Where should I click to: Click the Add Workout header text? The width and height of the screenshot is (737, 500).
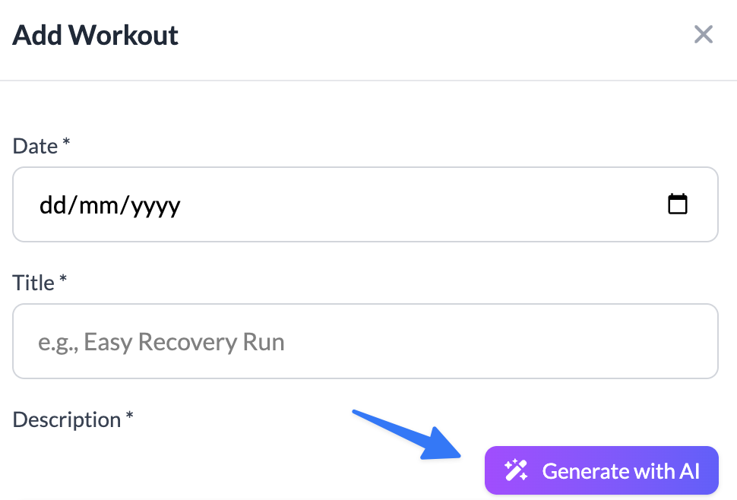[x=94, y=35]
